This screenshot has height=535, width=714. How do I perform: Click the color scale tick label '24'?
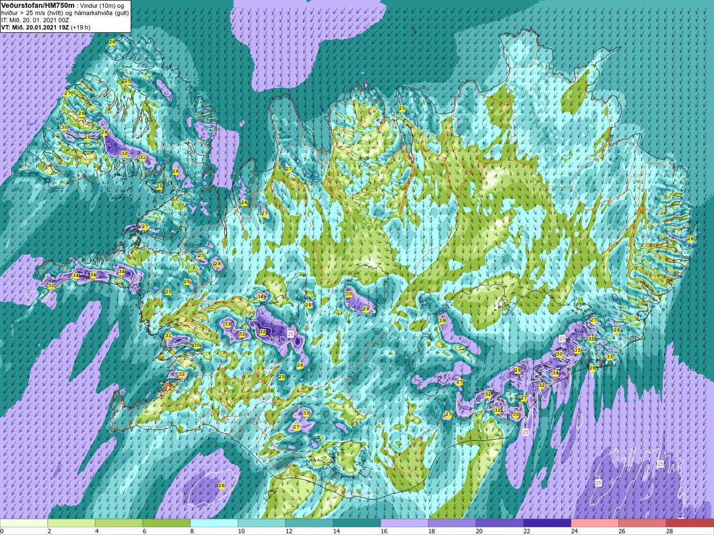[574, 531]
